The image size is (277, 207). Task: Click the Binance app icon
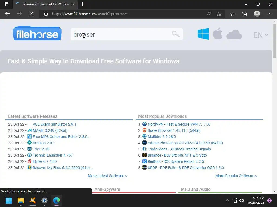[144, 155]
